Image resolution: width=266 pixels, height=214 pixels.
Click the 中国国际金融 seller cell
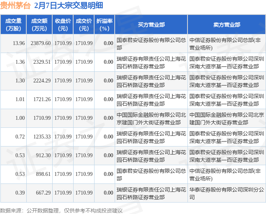click(x=227, y=118)
